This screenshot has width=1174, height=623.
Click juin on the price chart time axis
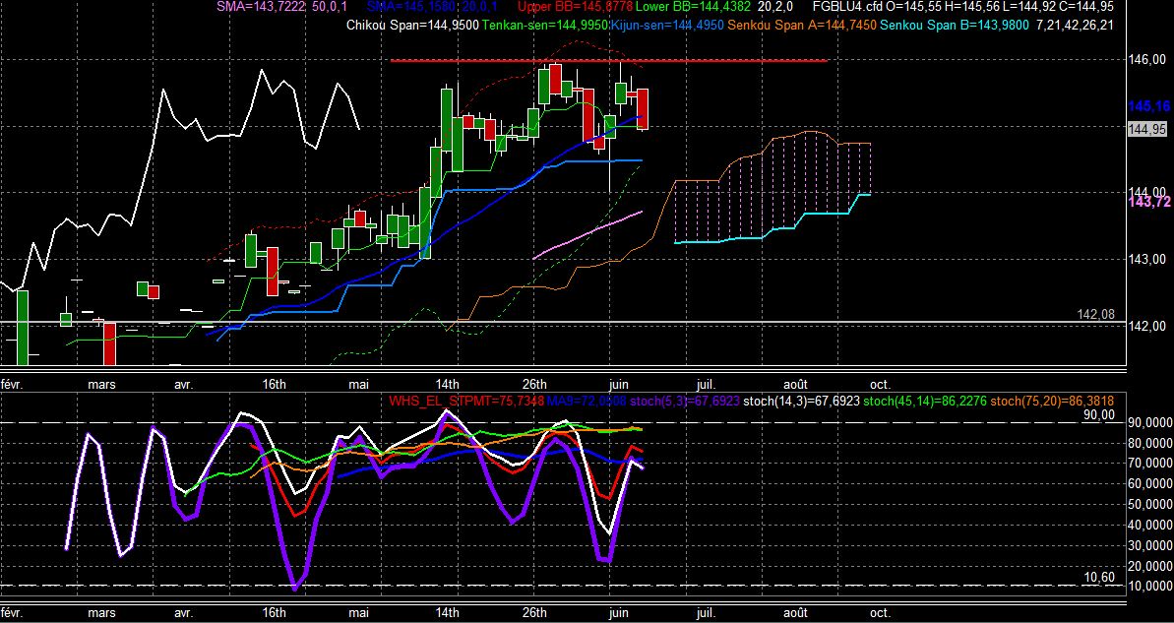point(621,384)
